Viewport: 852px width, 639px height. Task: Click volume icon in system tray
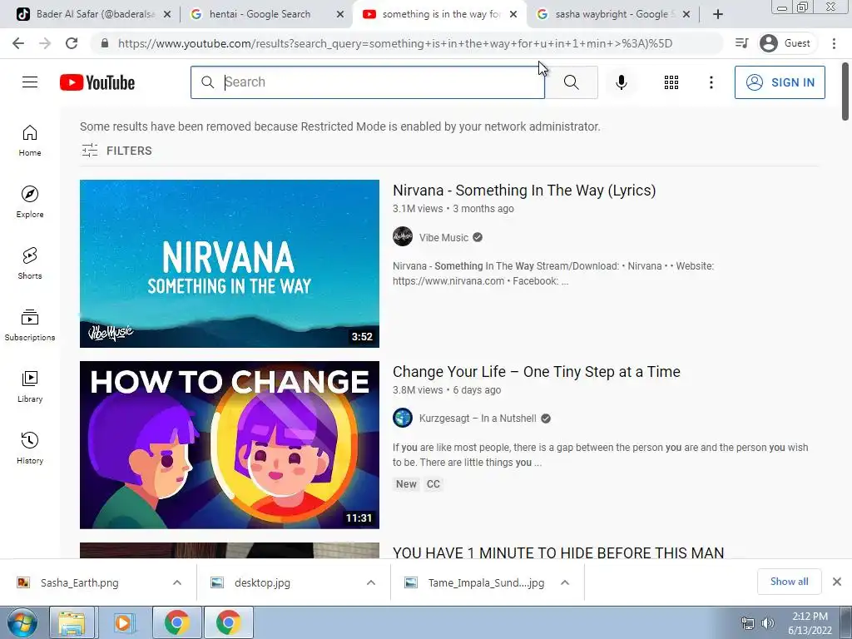(767, 623)
